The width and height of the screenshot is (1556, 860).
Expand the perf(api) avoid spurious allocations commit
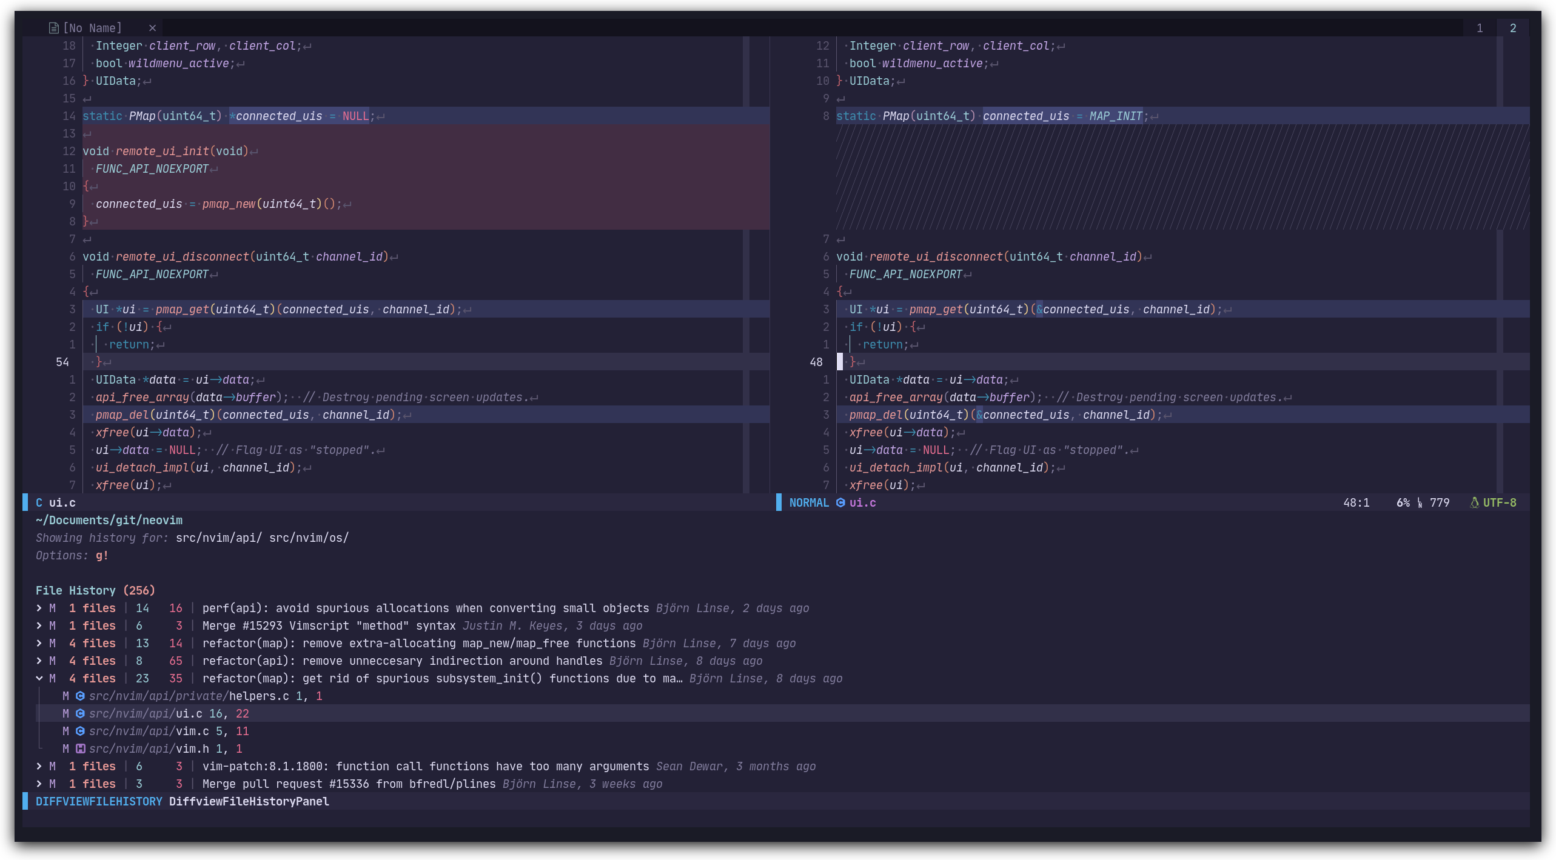click(x=39, y=608)
